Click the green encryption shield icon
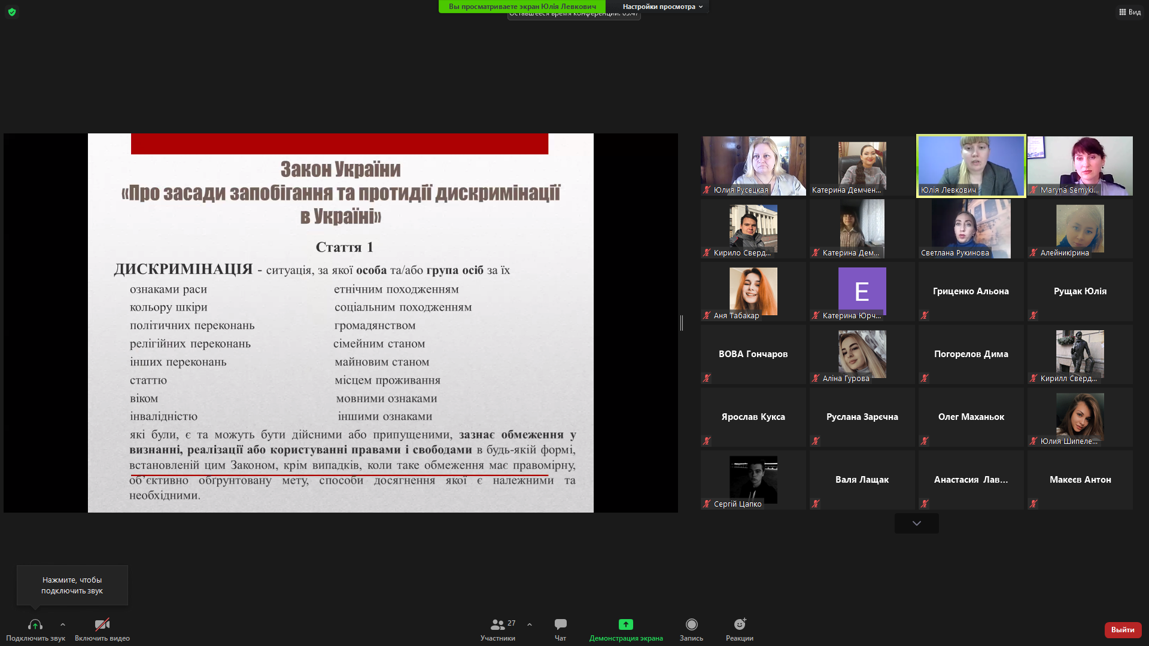1149x646 pixels. pos(12,12)
